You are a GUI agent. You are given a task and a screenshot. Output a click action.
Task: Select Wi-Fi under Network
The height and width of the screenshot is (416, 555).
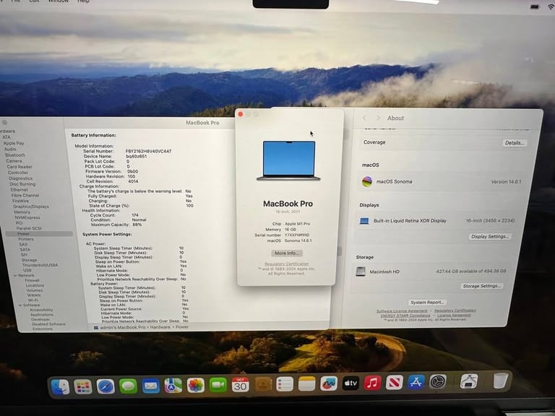pos(33,300)
